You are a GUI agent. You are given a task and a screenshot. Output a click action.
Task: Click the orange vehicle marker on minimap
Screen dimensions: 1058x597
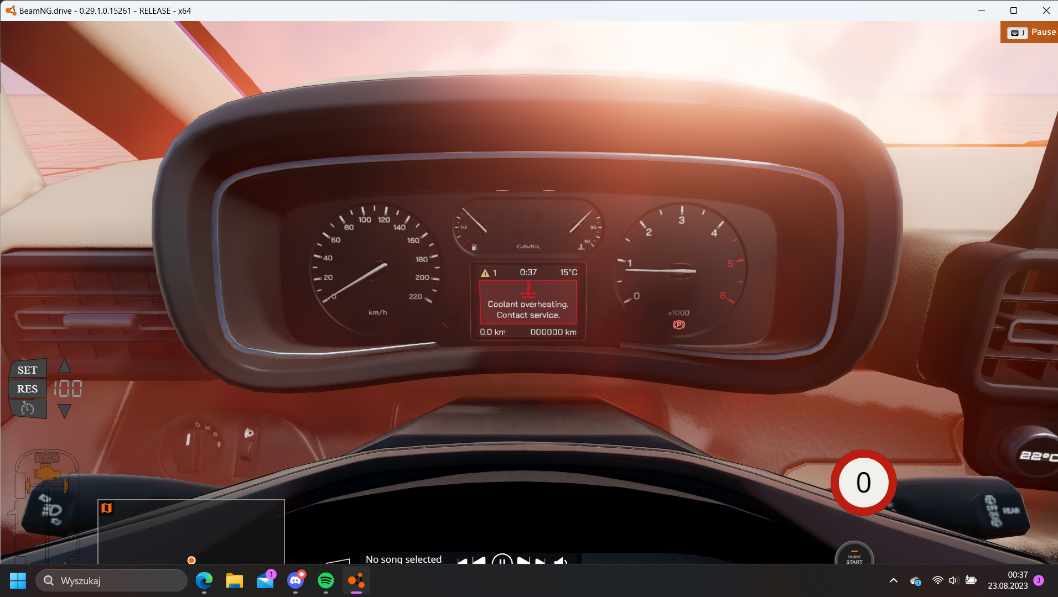click(x=191, y=560)
